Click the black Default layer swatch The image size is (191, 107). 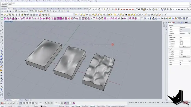coord(41,106)
